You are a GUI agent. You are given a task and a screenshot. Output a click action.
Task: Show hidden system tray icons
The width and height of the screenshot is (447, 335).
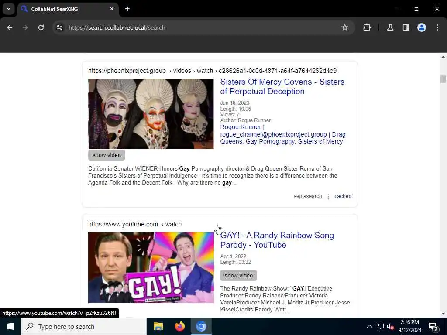point(369,326)
